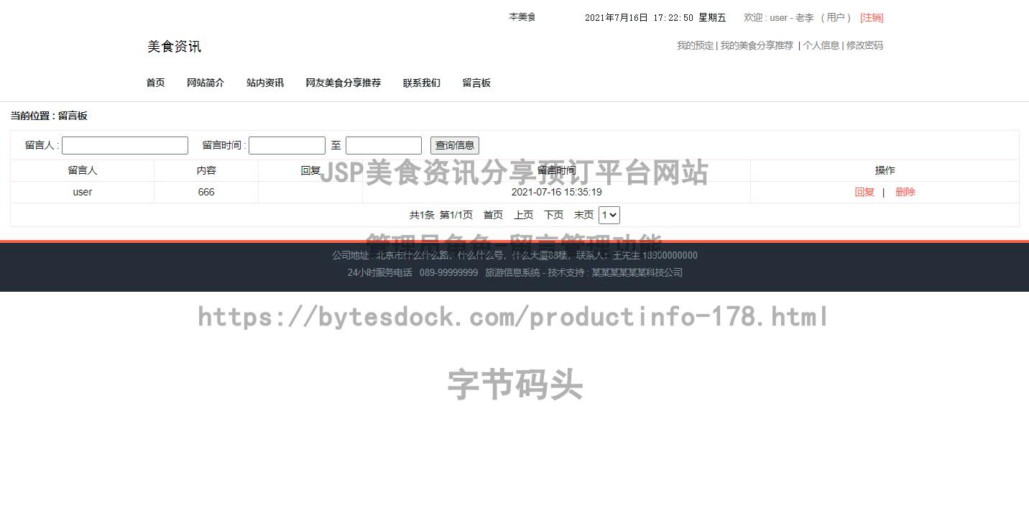Click the first 留言时间 date input
This screenshot has width=1029, height=526.
coord(287,144)
